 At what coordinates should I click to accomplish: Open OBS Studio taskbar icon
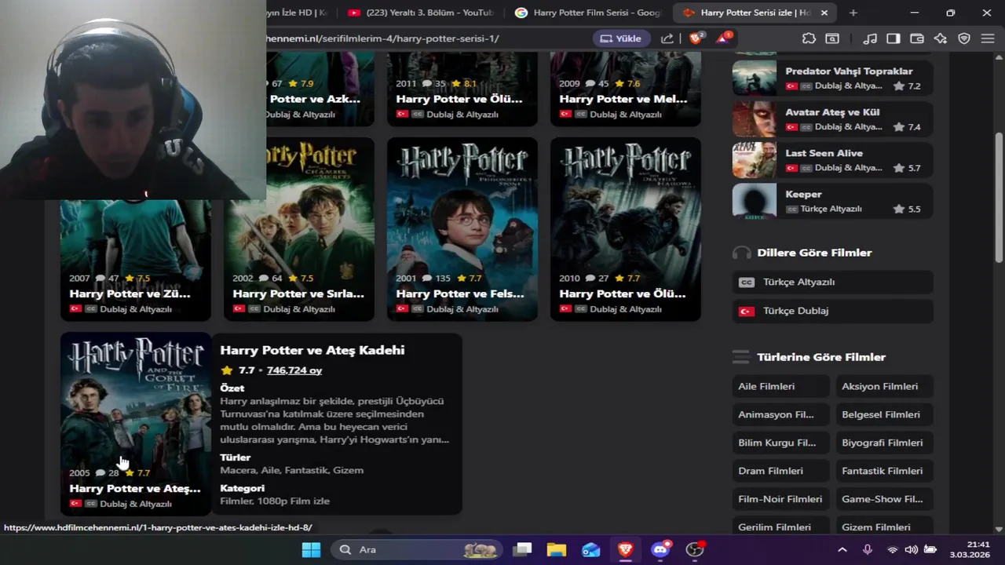[x=695, y=549]
